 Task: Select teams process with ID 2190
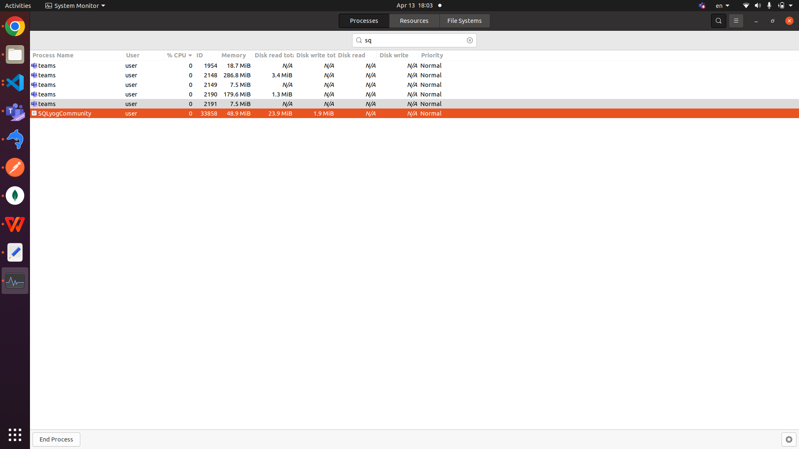pyautogui.click(x=414, y=94)
